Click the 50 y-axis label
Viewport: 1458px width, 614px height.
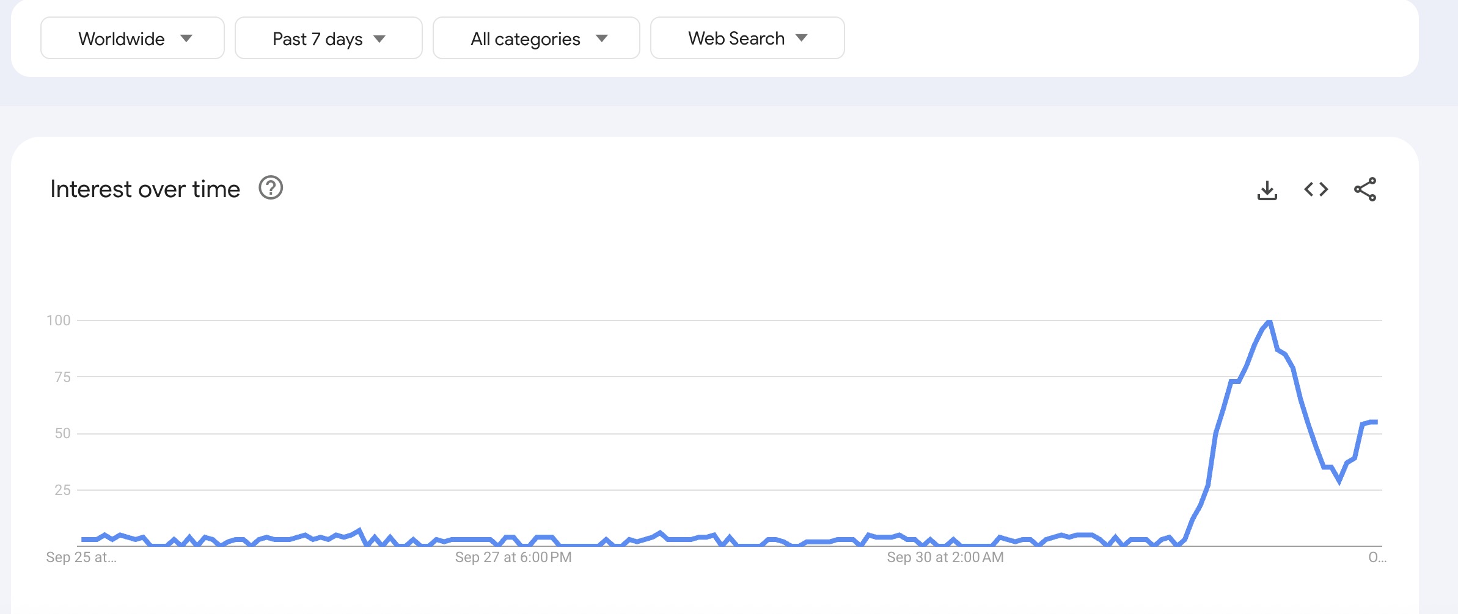(x=62, y=433)
